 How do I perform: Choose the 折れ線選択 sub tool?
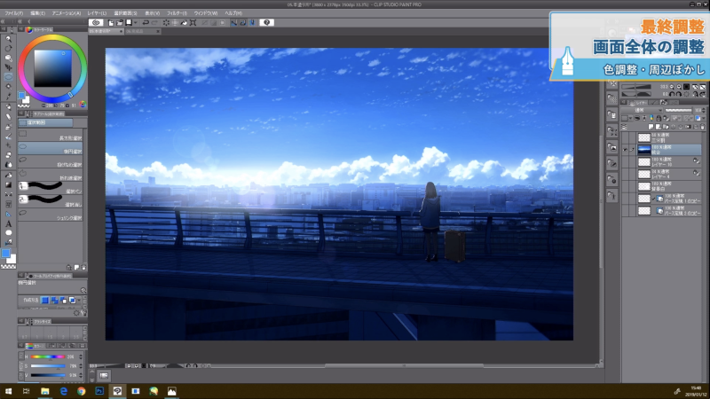pyautogui.click(x=51, y=174)
